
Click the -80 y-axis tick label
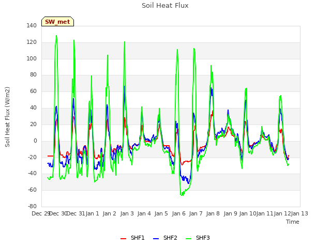32,206
